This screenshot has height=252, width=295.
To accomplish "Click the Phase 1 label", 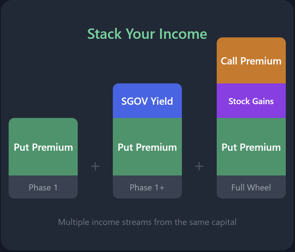I will pyautogui.click(x=43, y=188).
